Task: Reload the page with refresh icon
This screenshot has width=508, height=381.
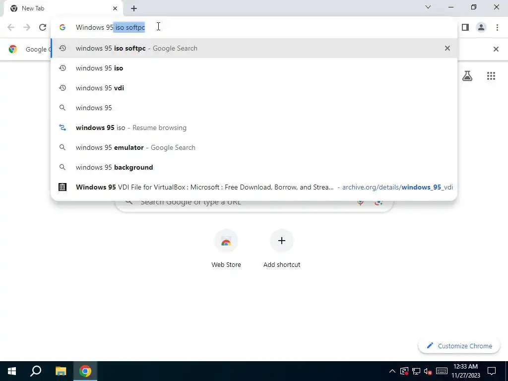Action: click(x=43, y=27)
